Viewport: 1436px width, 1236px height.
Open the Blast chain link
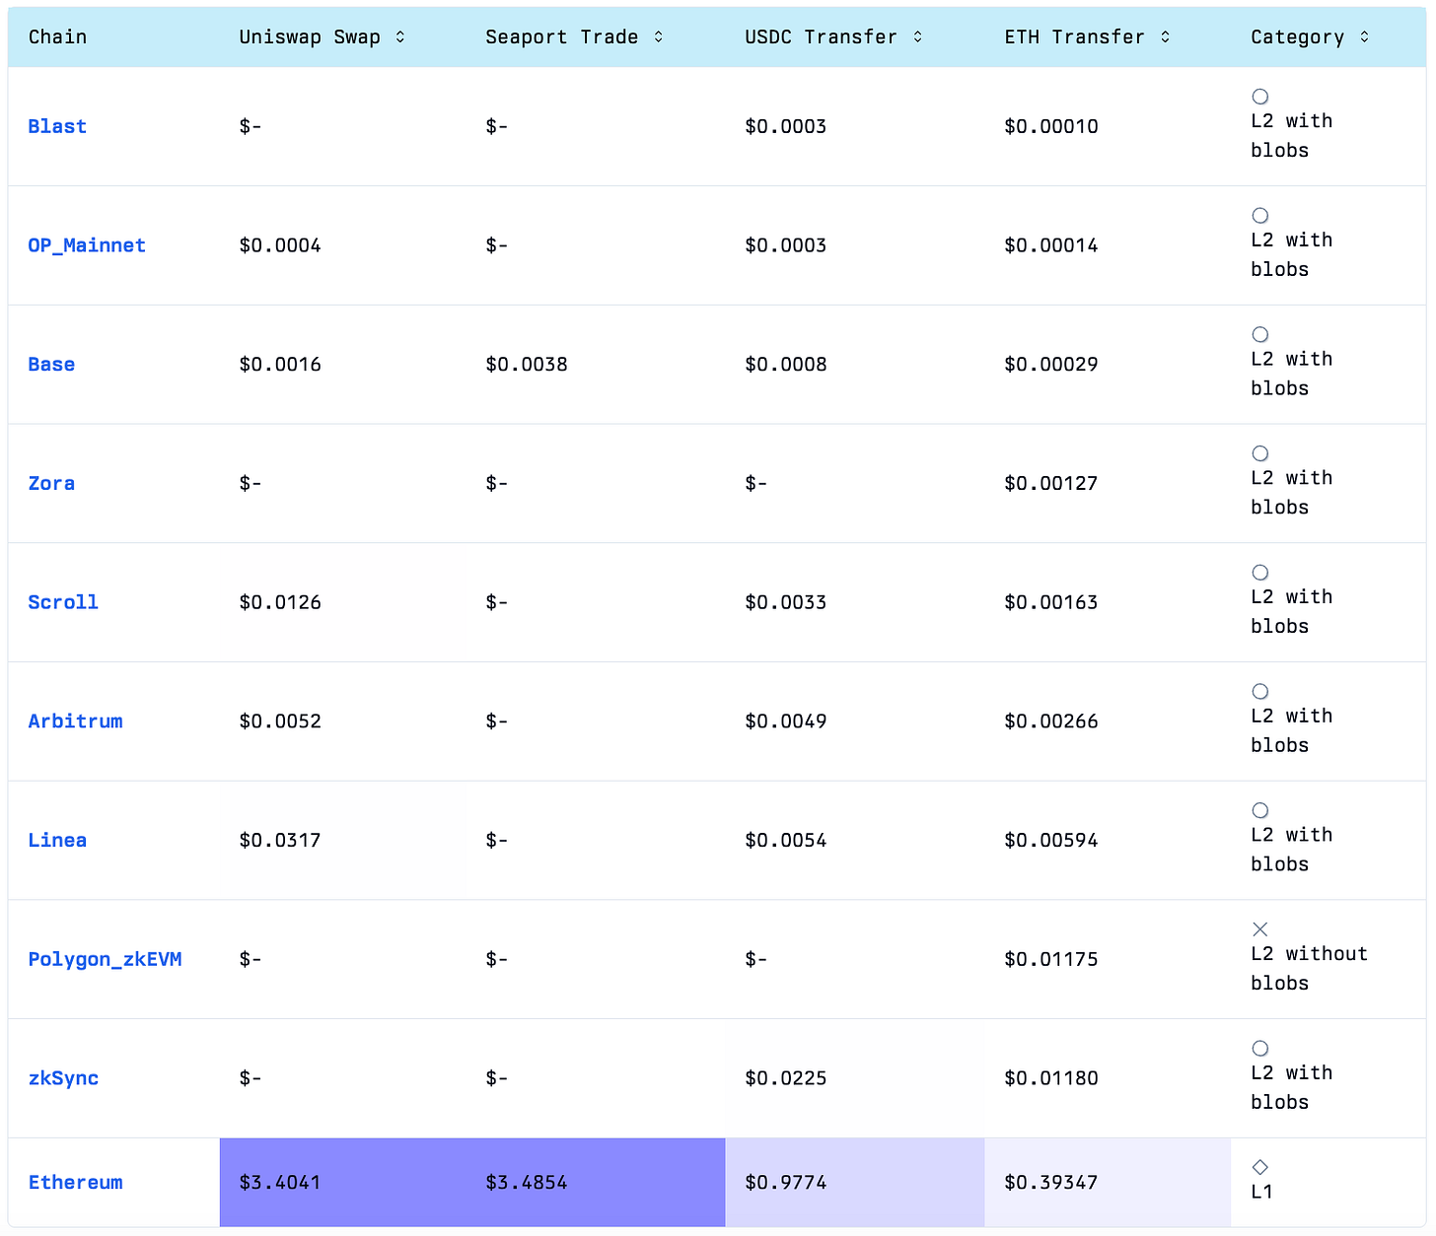click(x=57, y=126)
